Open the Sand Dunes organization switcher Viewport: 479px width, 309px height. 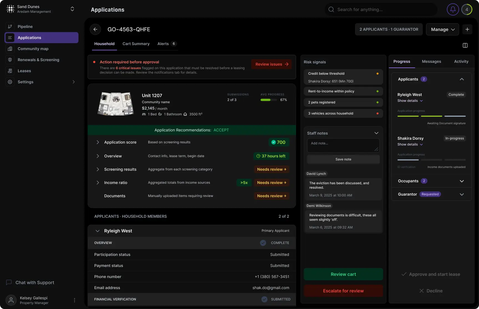72,9
